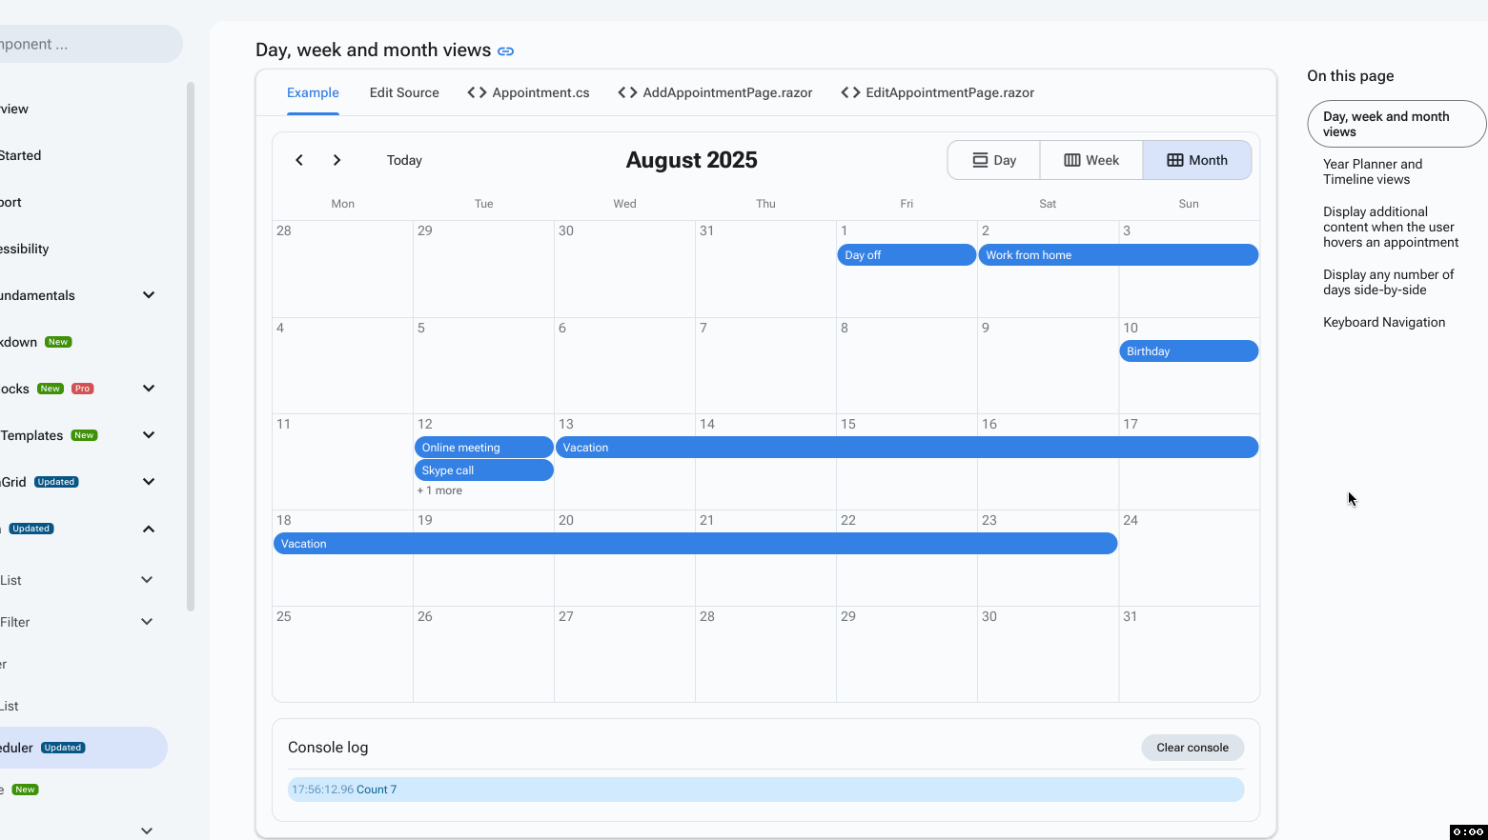Click the anchor link icon beside the heading

coord(505,50)
